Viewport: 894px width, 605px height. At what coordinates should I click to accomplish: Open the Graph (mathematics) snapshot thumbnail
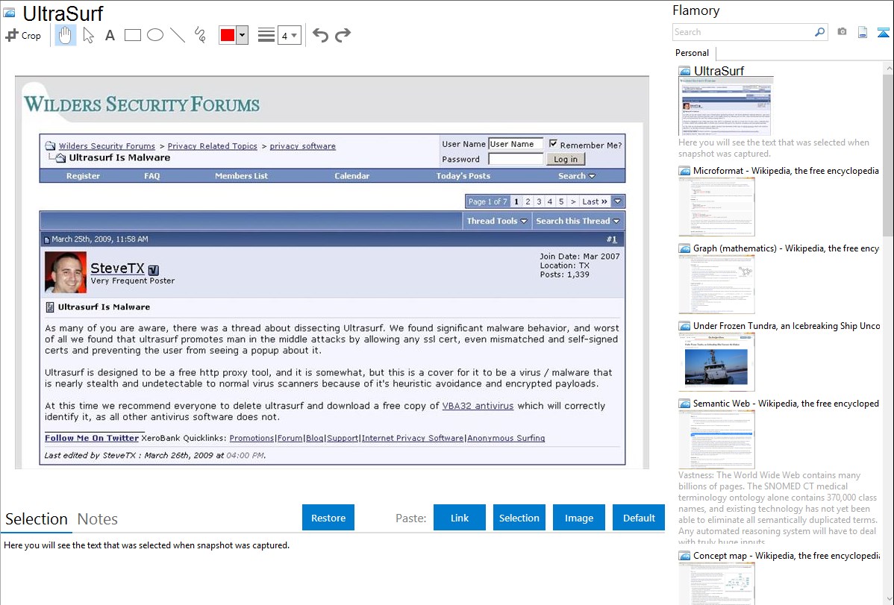(716, 284)
